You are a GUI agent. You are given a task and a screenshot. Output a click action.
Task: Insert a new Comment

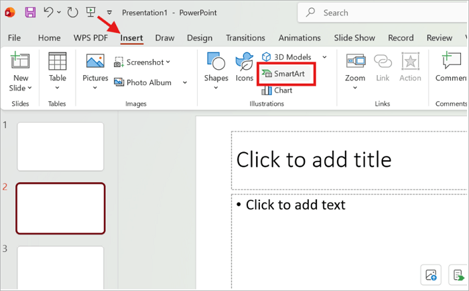click(x=452, y=66)
